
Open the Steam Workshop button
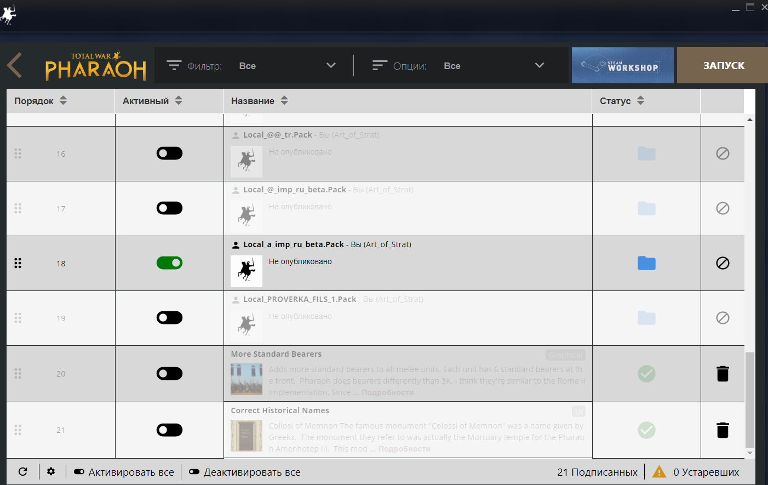622,66
